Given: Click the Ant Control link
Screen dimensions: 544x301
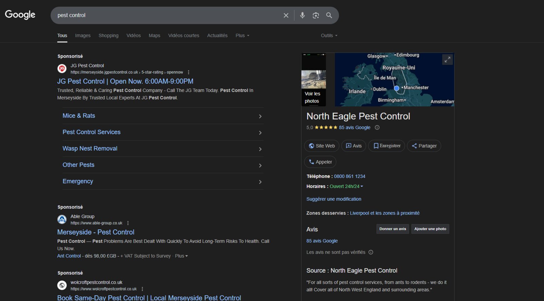Looking at the screenshot, I should (69, 256).
